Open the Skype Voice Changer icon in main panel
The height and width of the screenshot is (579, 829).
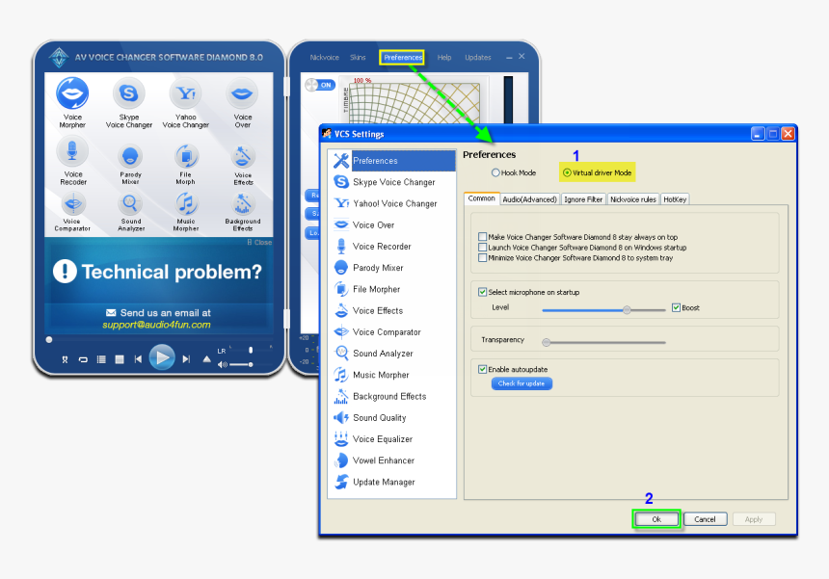(129, 93)
